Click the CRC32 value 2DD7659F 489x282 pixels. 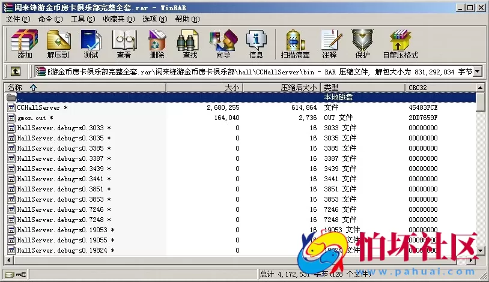click(x=423, y=118)
